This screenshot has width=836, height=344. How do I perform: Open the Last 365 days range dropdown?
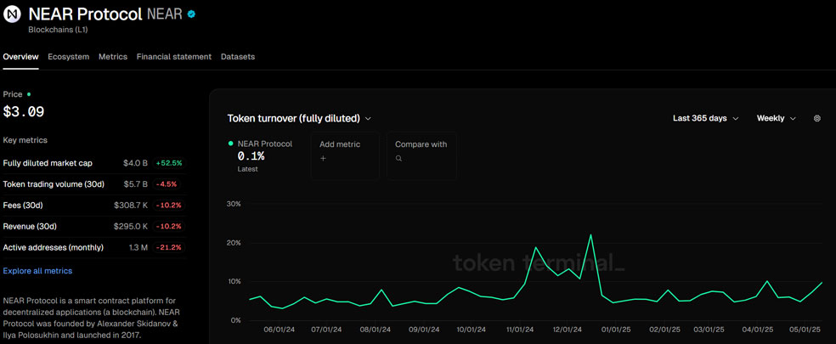[x=706, y=118]
